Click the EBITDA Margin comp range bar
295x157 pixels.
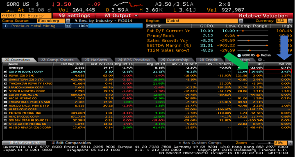point(253,45)
